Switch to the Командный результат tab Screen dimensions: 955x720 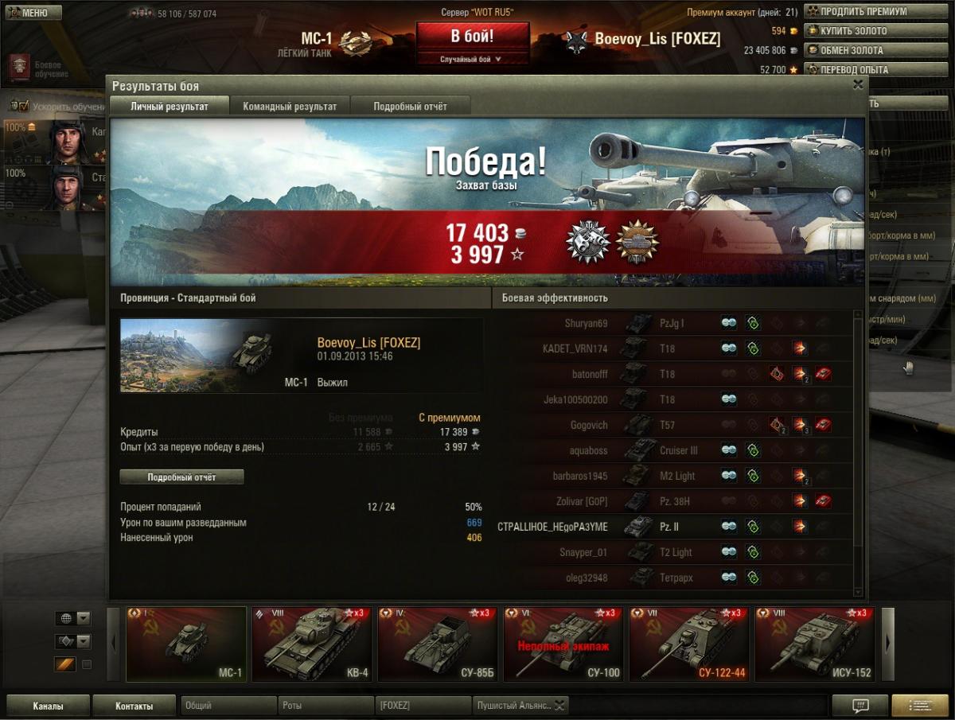290,106
